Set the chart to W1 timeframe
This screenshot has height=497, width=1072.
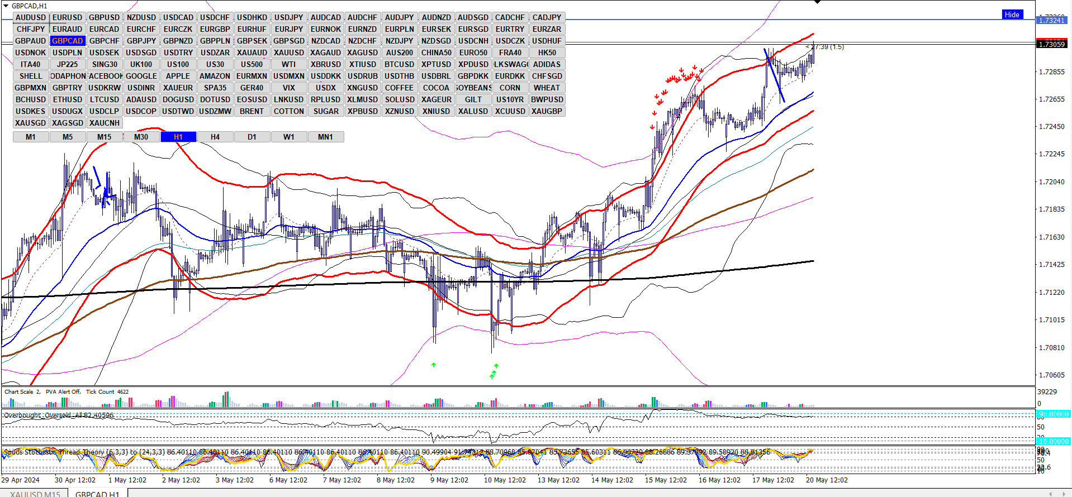tap(289, 137)
